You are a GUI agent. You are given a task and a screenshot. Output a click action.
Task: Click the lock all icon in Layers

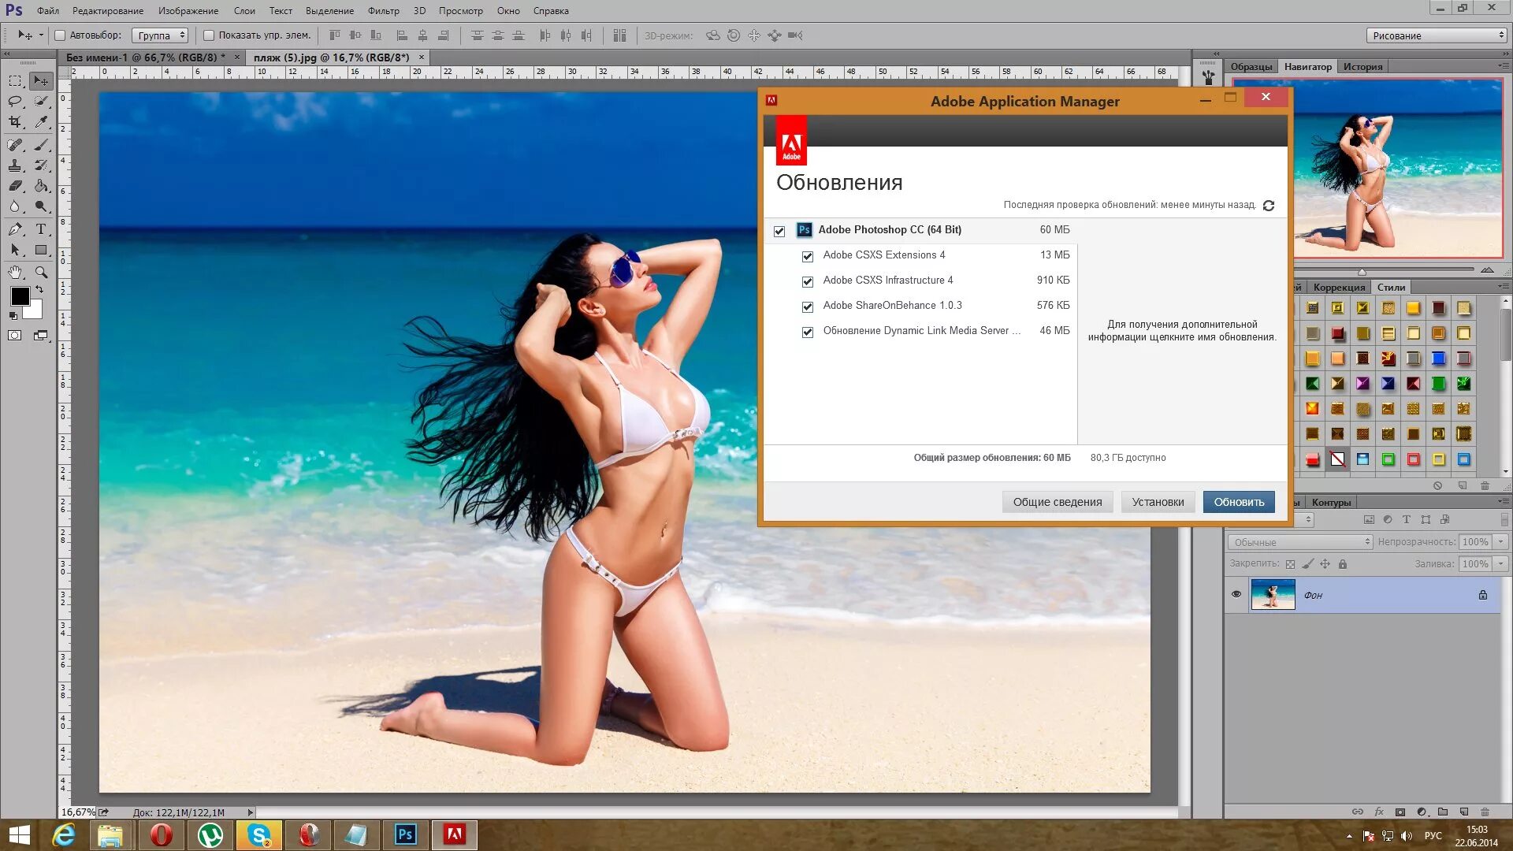pyautogui.click(x=1343, y=564)
